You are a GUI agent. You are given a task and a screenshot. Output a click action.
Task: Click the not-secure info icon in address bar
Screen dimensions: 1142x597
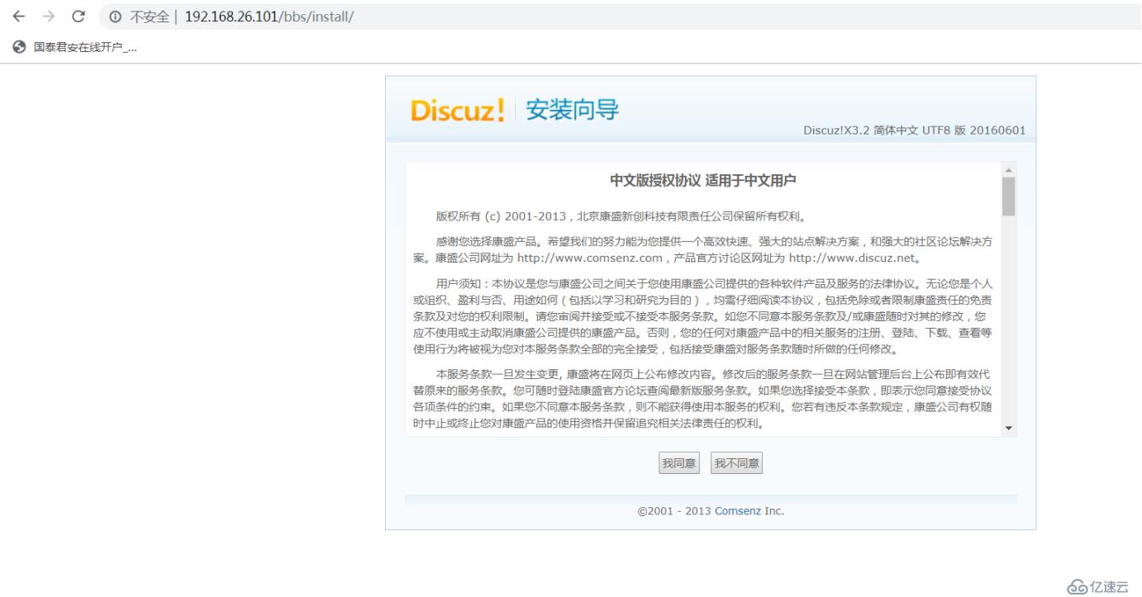115,17
